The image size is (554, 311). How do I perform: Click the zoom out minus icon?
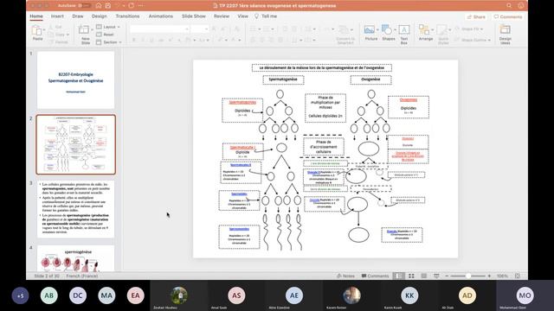(447, 276)
